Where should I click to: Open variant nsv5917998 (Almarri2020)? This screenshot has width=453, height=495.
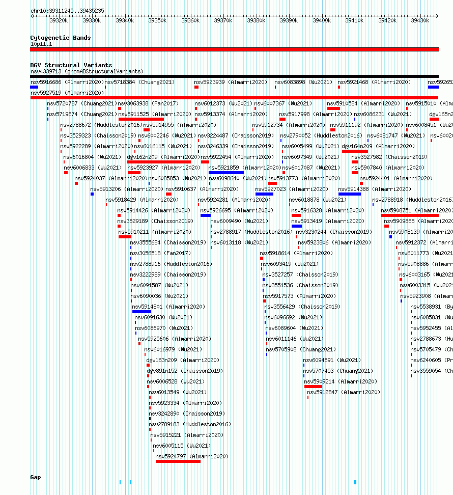pos(316,114)
